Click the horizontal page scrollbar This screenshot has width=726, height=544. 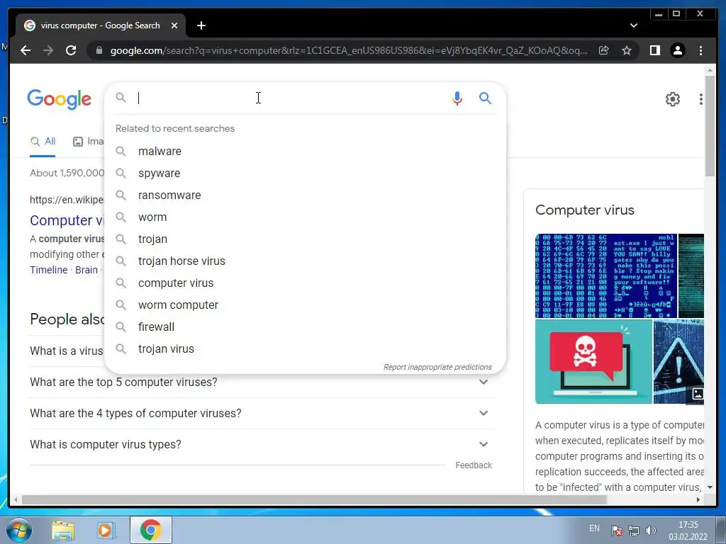[x=314, y=499]
